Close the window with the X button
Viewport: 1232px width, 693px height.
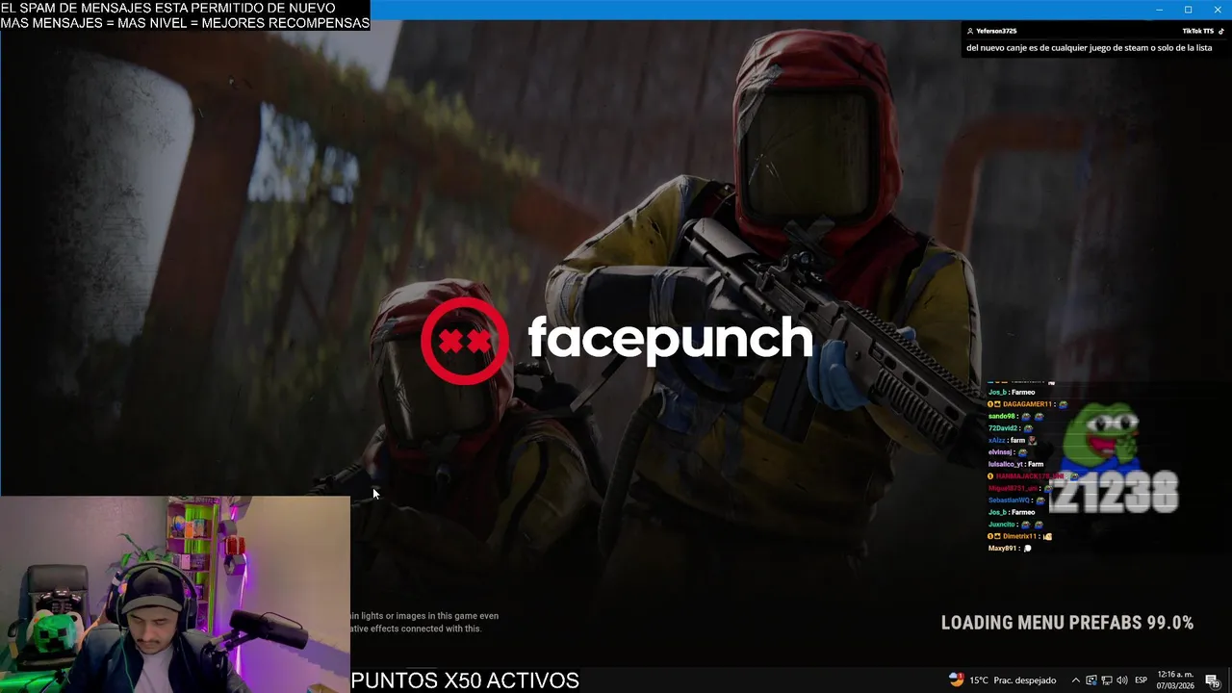point(1218,10)
